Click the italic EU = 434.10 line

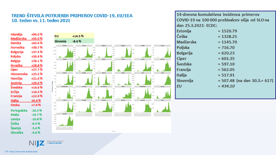click(x=206, y=86)
